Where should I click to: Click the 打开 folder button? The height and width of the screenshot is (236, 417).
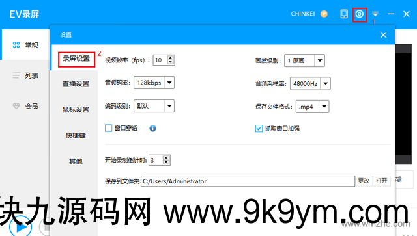click(381, 181)
